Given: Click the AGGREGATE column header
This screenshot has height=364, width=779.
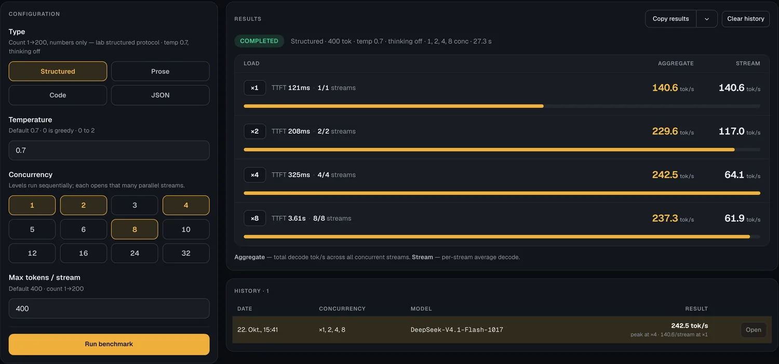Looking at the screenshot, I should click(x=676, y=63).
